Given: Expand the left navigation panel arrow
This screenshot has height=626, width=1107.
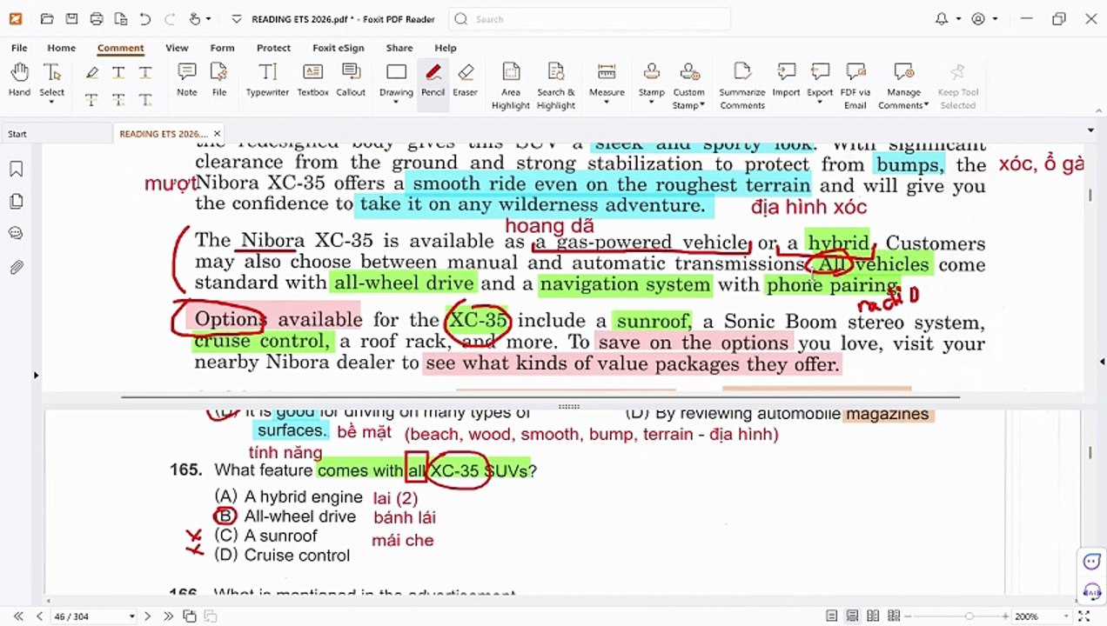Looking at the screenshot, I should [x=36, y=376].
